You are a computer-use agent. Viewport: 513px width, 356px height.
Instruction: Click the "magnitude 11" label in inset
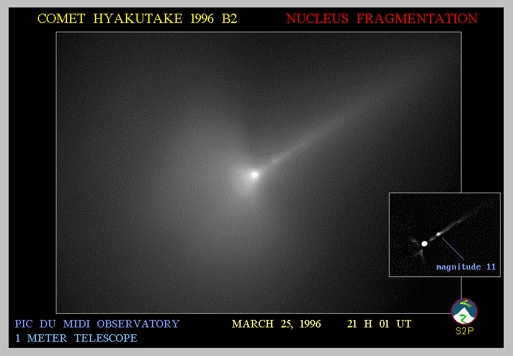(x=466, y=267)
